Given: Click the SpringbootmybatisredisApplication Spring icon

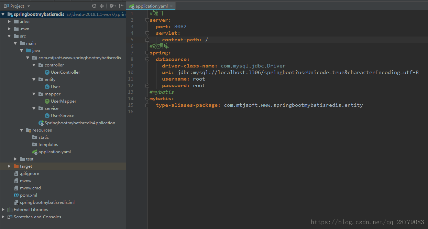Looking at the screenshot, I should click(41, 123).
